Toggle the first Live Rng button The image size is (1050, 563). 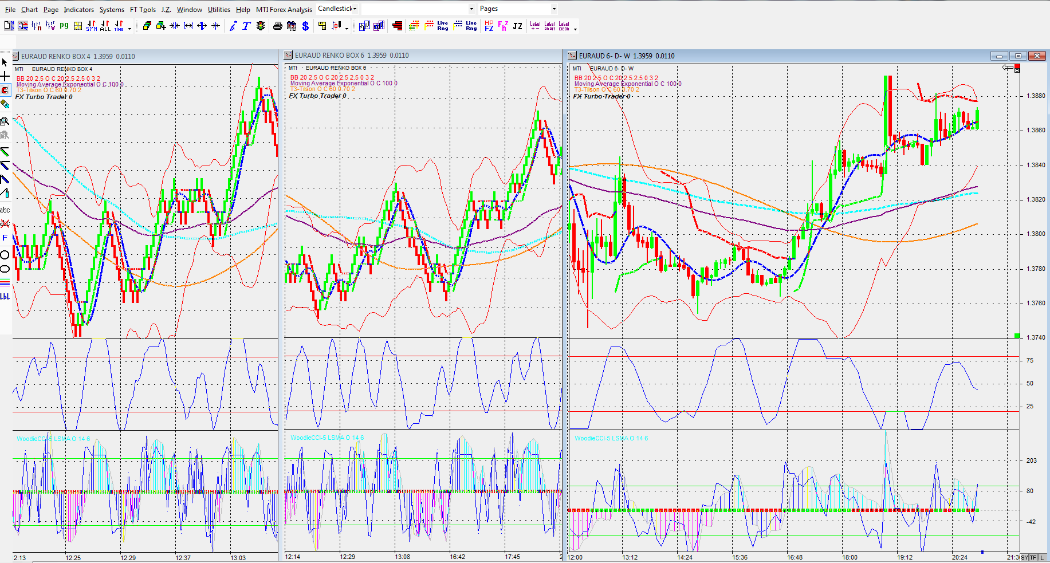point(443,26)
